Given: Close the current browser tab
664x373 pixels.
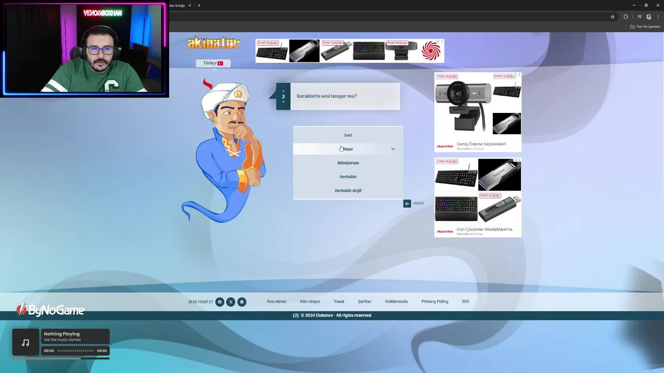Looking at the screenshot, I should point(190,5).
